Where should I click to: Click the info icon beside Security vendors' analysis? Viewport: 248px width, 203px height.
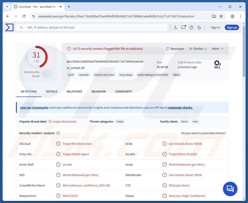click(x=58, y=133)
